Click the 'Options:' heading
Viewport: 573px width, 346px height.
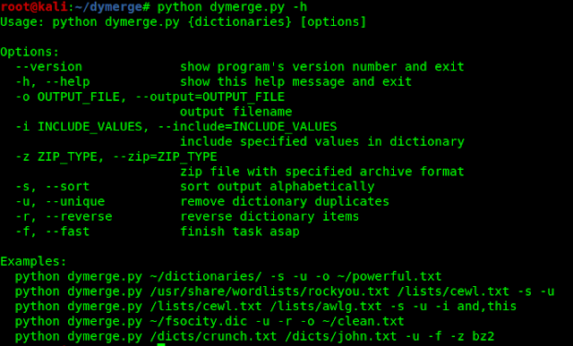pos(30,52)
